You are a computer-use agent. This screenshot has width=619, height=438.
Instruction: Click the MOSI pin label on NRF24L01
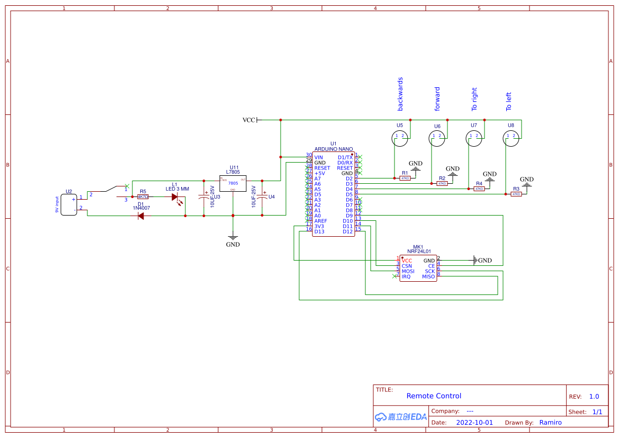(x=408, y=271)
